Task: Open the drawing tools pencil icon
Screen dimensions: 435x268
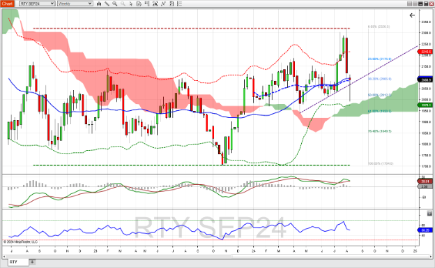Action: pos(107,3)
